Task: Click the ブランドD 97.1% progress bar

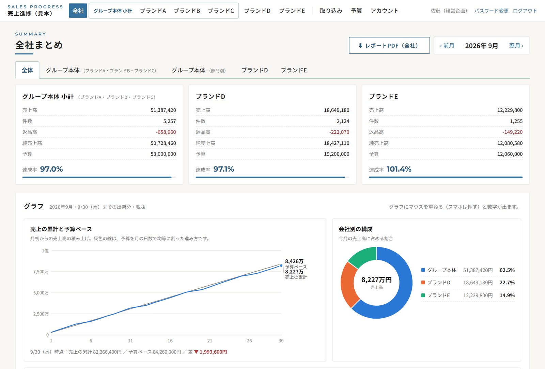Action: (272, 177)
